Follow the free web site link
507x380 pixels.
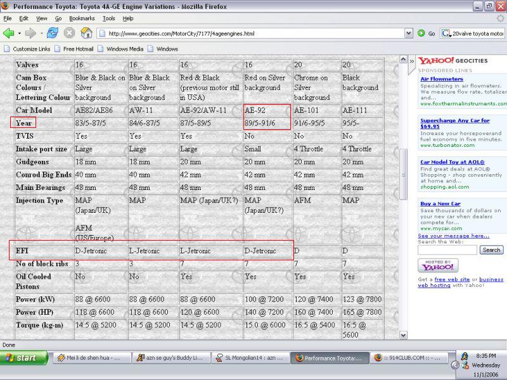452,279
